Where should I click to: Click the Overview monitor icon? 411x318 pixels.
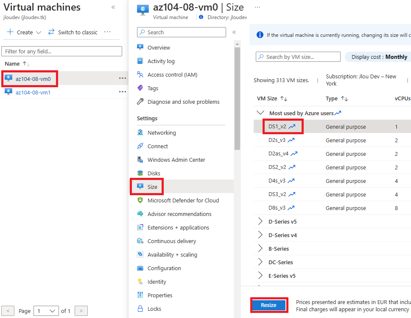(x=140, y=47)
